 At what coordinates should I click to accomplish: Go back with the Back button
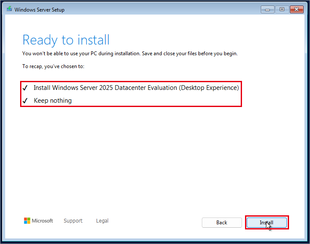221,223
